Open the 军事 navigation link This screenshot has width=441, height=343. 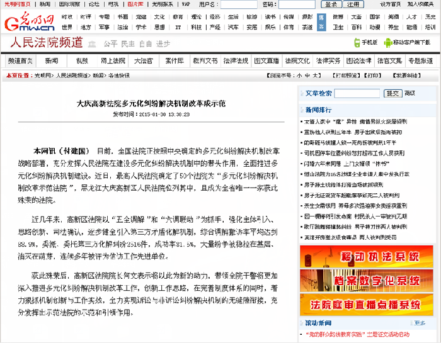tap(104, 27)
